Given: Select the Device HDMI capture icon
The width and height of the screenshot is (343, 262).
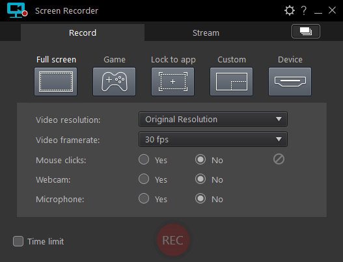Looking at the screenshot, I should [x=290, y=81].
